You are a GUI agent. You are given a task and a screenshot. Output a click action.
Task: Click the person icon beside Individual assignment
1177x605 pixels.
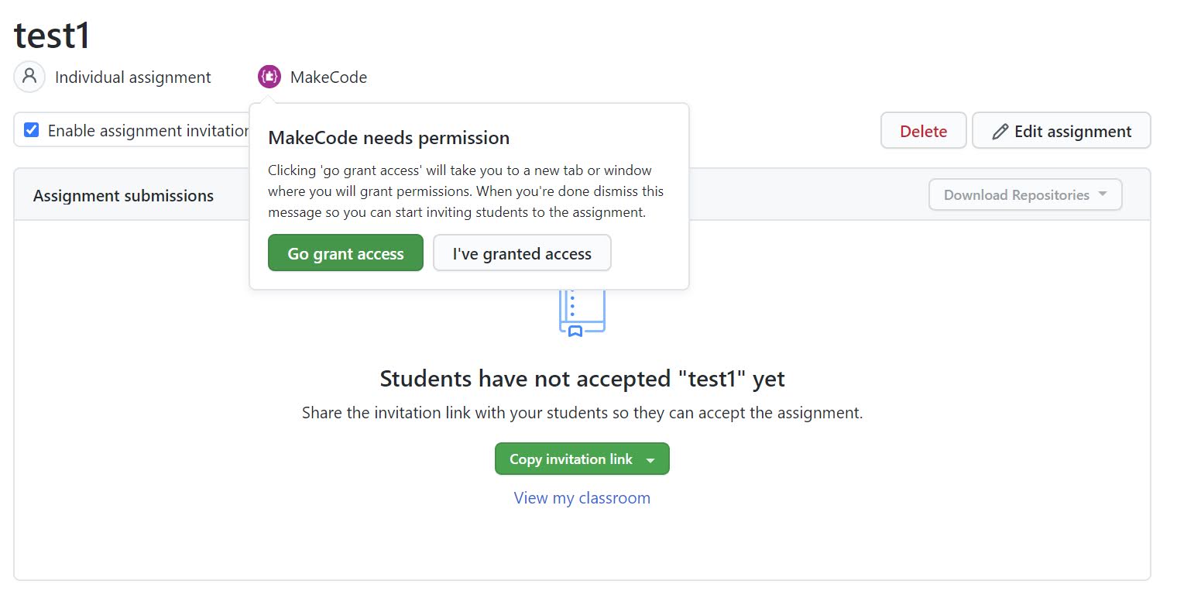point(29,77)
